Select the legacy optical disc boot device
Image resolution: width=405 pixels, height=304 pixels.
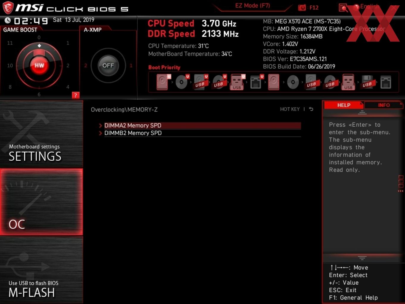[293, 82]
